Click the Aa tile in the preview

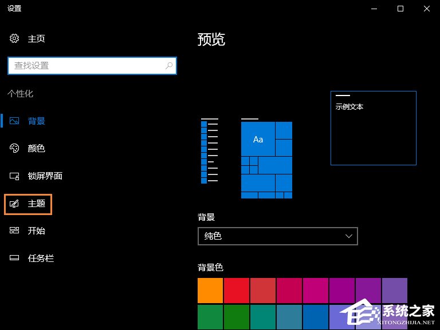(x=258, y=139)
